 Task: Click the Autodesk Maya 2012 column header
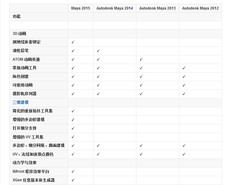coord(200,8)
